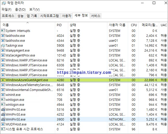
Task: Select the WindowsAzureTelemetryService row name
Action: click(x=29, y=85)
